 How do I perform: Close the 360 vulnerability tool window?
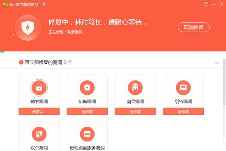point(222,4)
